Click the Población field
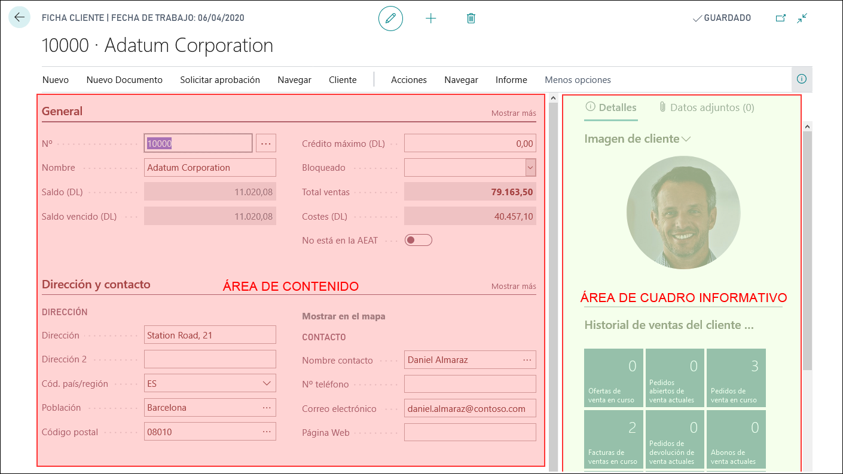843x474 pixels. tap(210, 408)
